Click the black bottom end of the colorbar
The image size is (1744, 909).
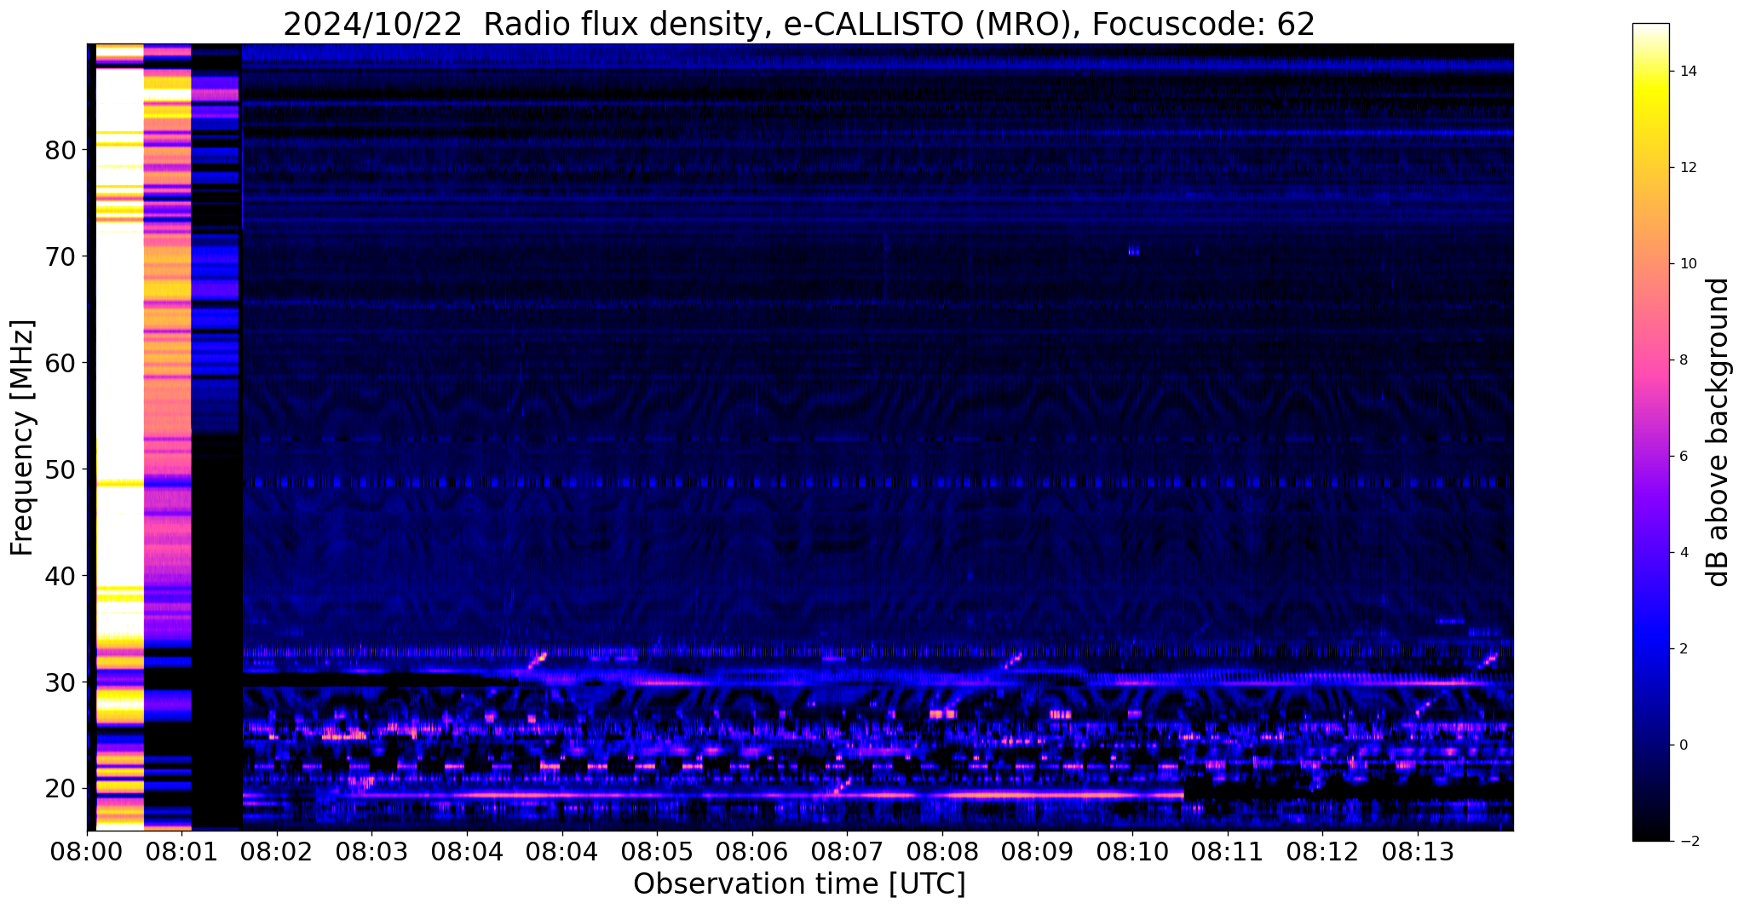(x=1650, y=836)
